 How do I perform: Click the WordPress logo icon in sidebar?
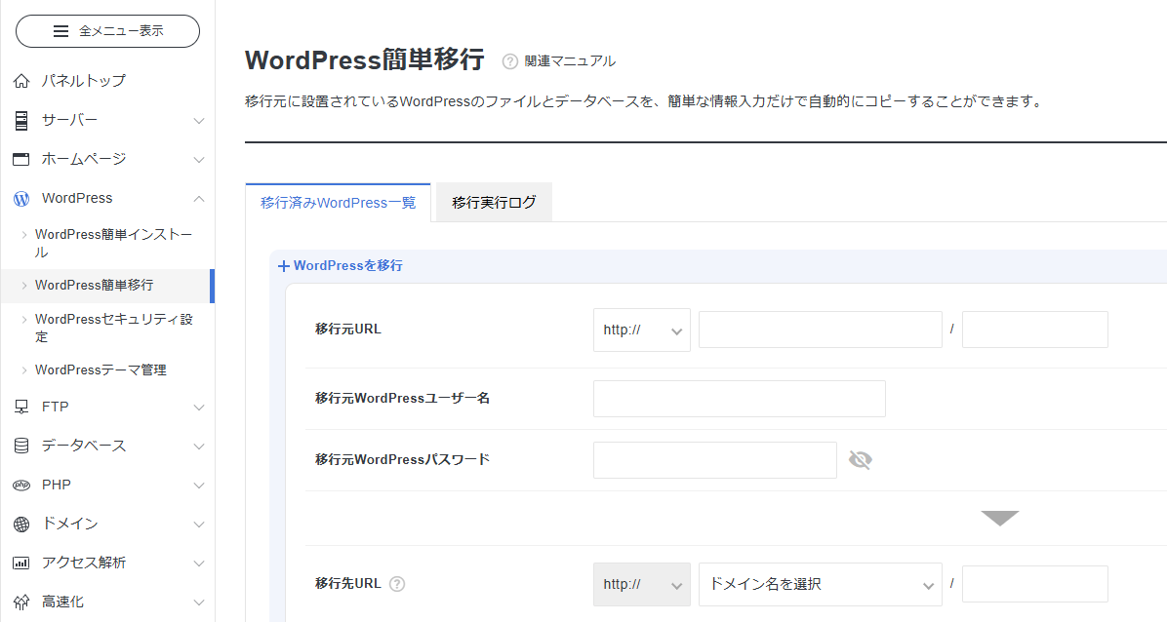21,199
